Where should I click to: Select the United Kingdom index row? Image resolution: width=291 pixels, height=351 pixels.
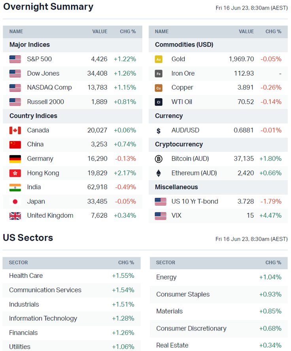pyautogui.click(x=50, y=216)
